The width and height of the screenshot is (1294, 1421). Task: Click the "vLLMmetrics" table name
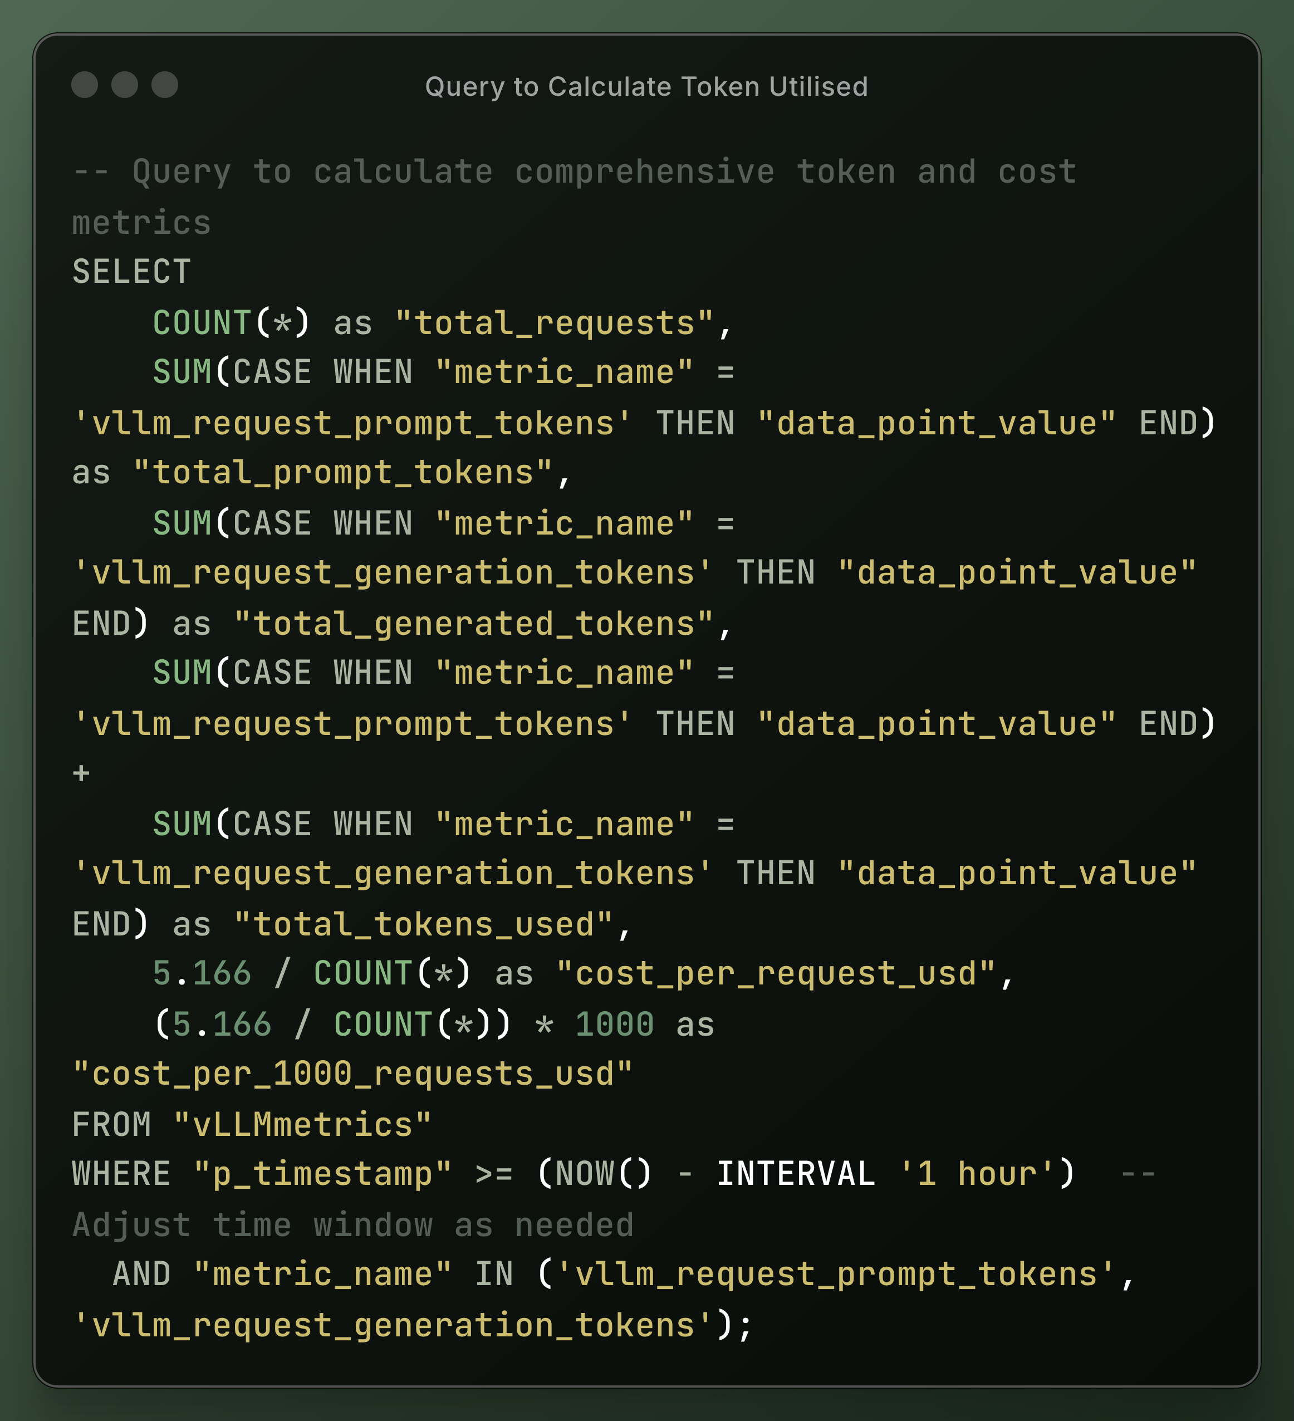coord(302,1124)
